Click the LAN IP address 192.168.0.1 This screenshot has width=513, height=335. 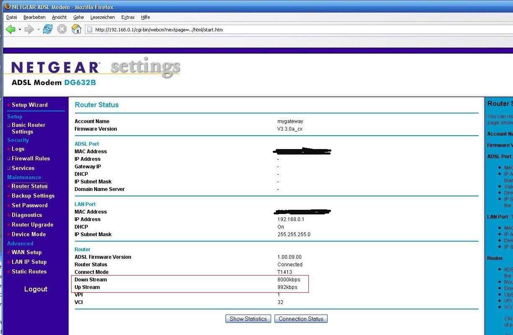[291, 219]
